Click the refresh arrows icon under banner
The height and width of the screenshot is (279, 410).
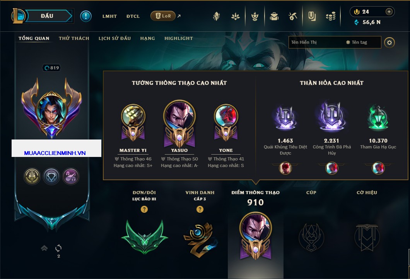click(x=58, y=248)
